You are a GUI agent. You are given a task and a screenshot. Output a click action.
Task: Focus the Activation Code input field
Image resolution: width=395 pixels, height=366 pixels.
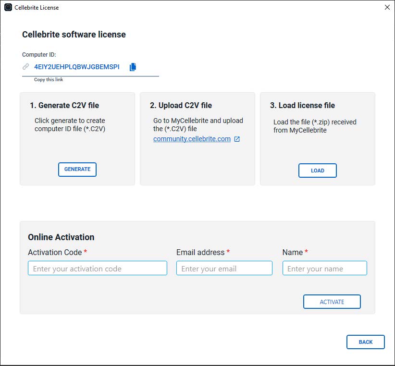click(x=98, y=268)
